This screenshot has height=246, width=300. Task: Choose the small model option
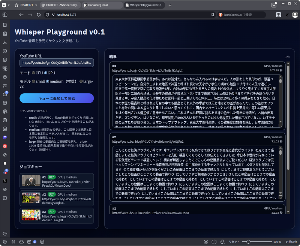click(34, 81)
